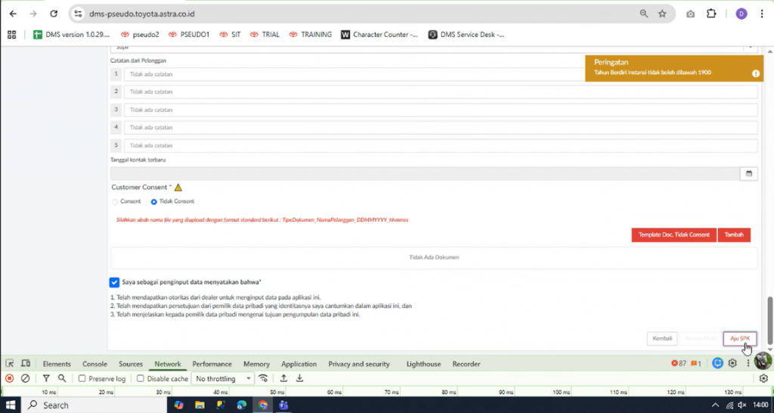Bookmark this page with the star icon

point(662,14)
